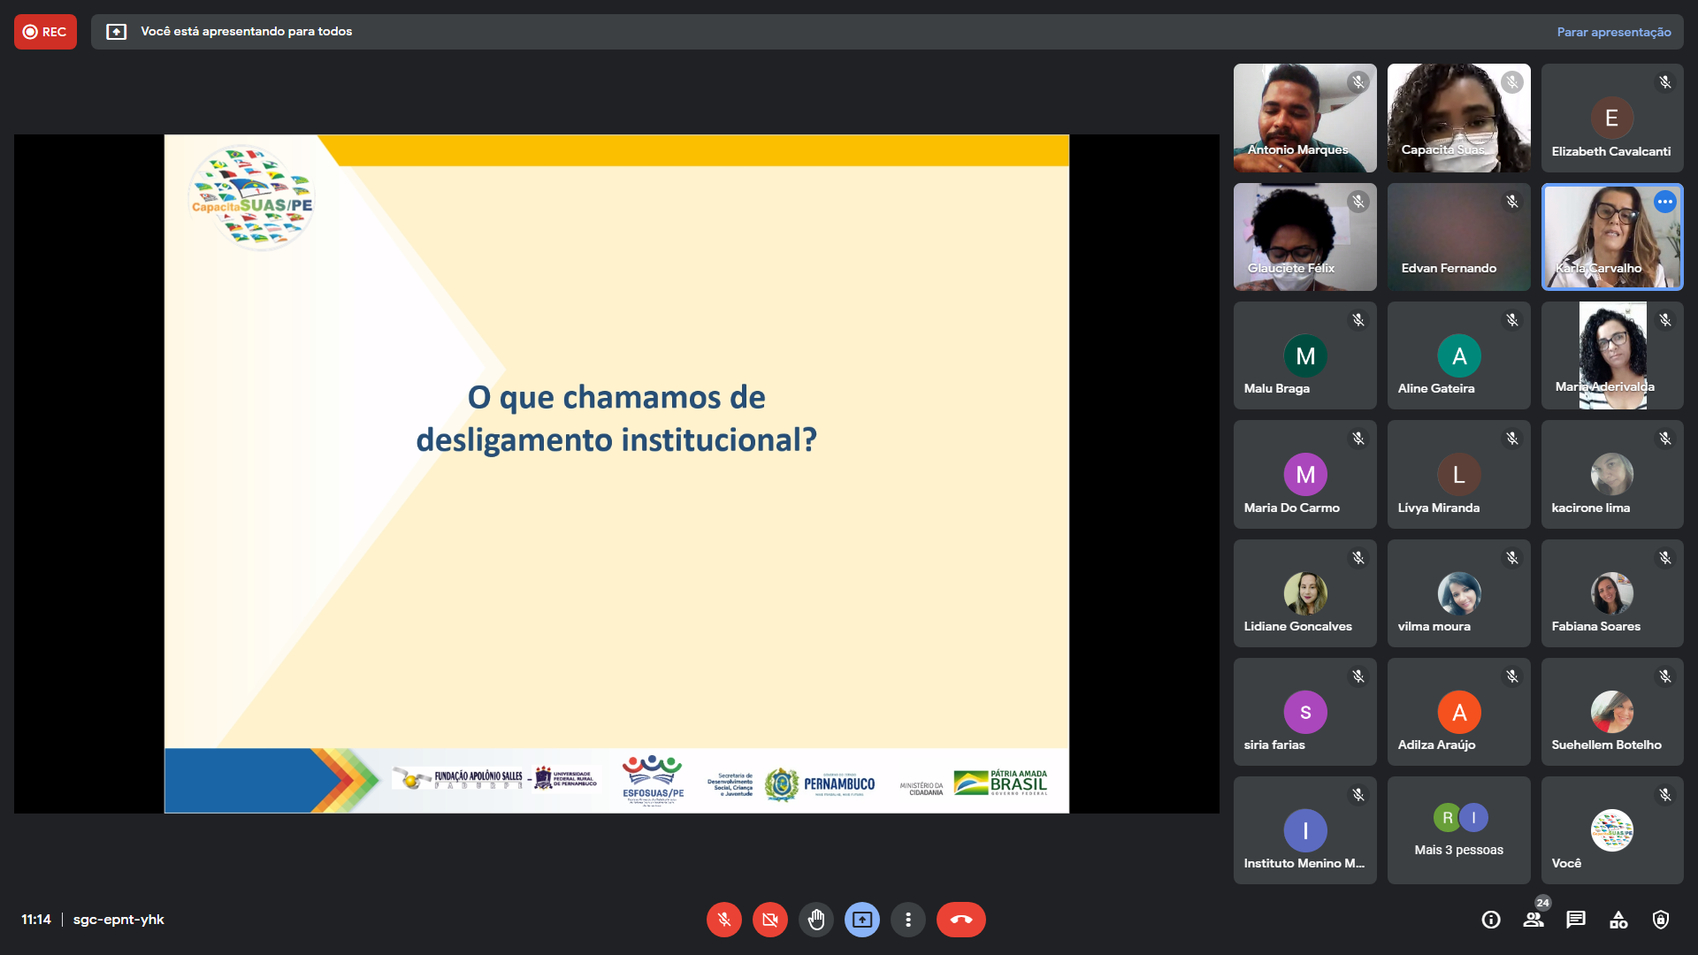This screenshot has width=1698, height=955.
Task: Open the chat panel icon
Action: coord(1576,920)
